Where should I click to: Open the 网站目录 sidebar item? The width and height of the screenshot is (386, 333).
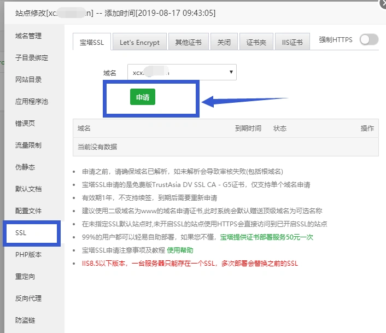[x=28, y=80]
